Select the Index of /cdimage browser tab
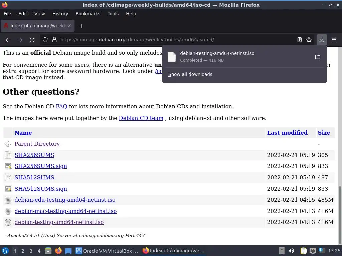Viewport: 342px width, 256px height. click(x=37, y=26)
